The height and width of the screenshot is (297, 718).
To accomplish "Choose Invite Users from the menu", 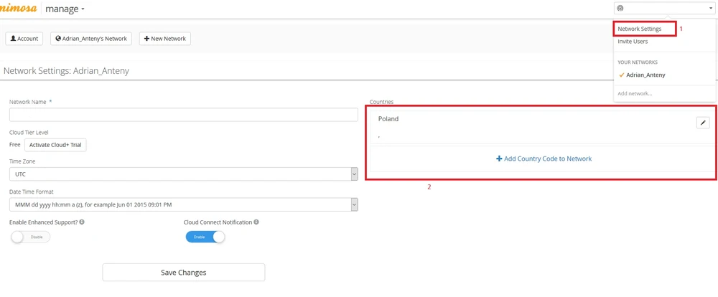I will (x=633, y=42).
